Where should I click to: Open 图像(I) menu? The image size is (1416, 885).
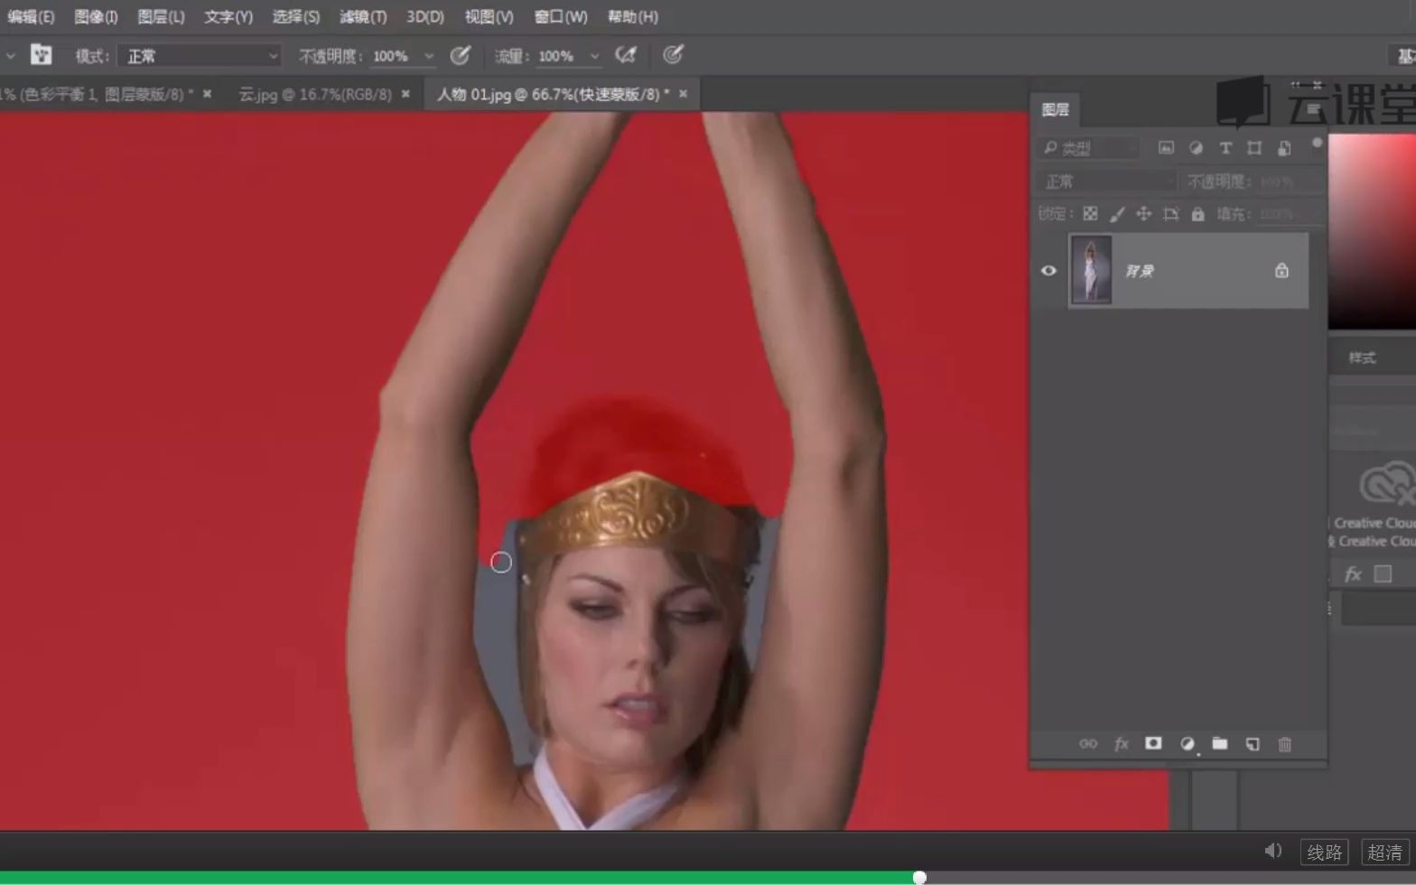click(96, 16)
